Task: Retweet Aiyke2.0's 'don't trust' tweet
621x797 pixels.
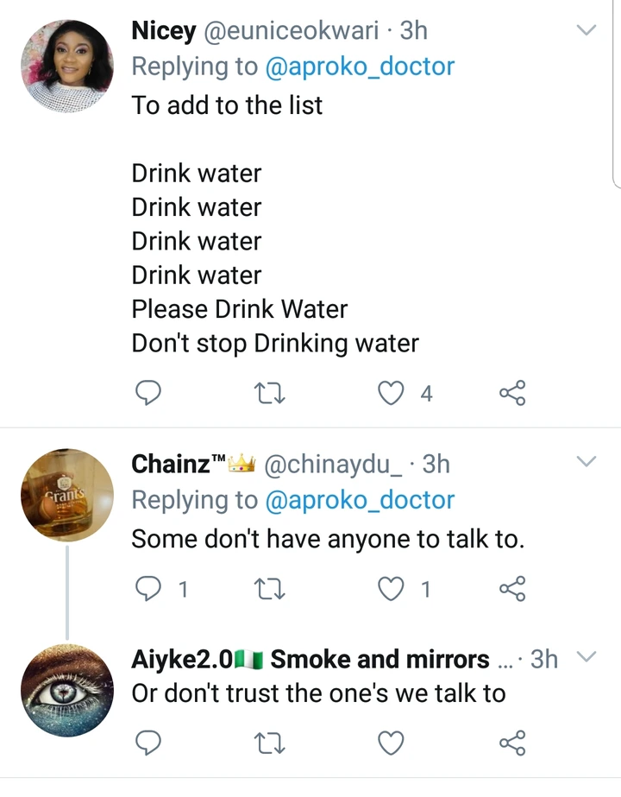Action: 271,743
